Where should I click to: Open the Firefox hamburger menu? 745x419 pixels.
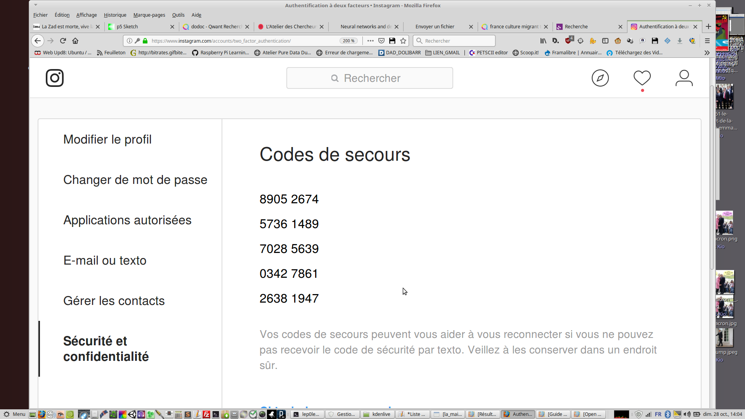(x=707, y=41)
